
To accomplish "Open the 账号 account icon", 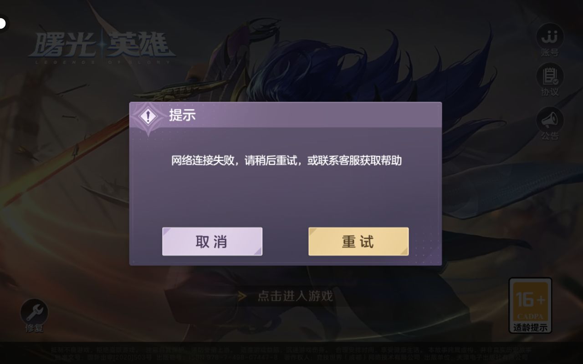I will click(550, 36).
